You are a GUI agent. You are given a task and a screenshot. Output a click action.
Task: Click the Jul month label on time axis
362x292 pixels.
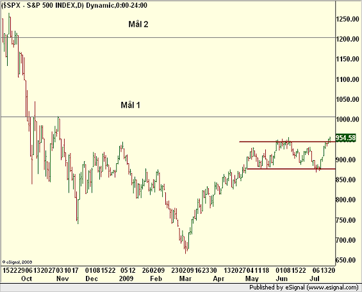(x=315, y=279)
